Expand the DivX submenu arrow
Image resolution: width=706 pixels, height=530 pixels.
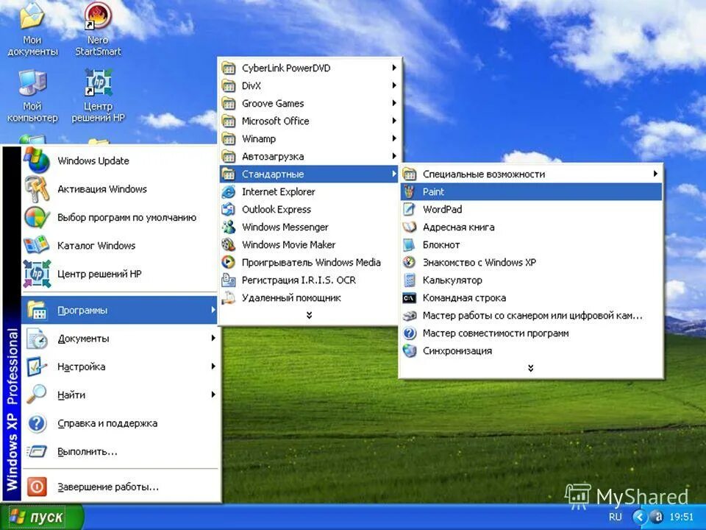[394, 85]
